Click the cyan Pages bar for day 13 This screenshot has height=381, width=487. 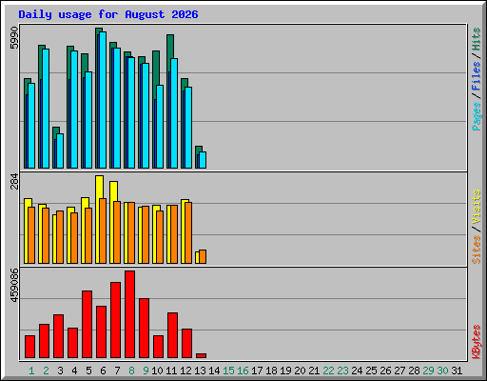(203, 160)
